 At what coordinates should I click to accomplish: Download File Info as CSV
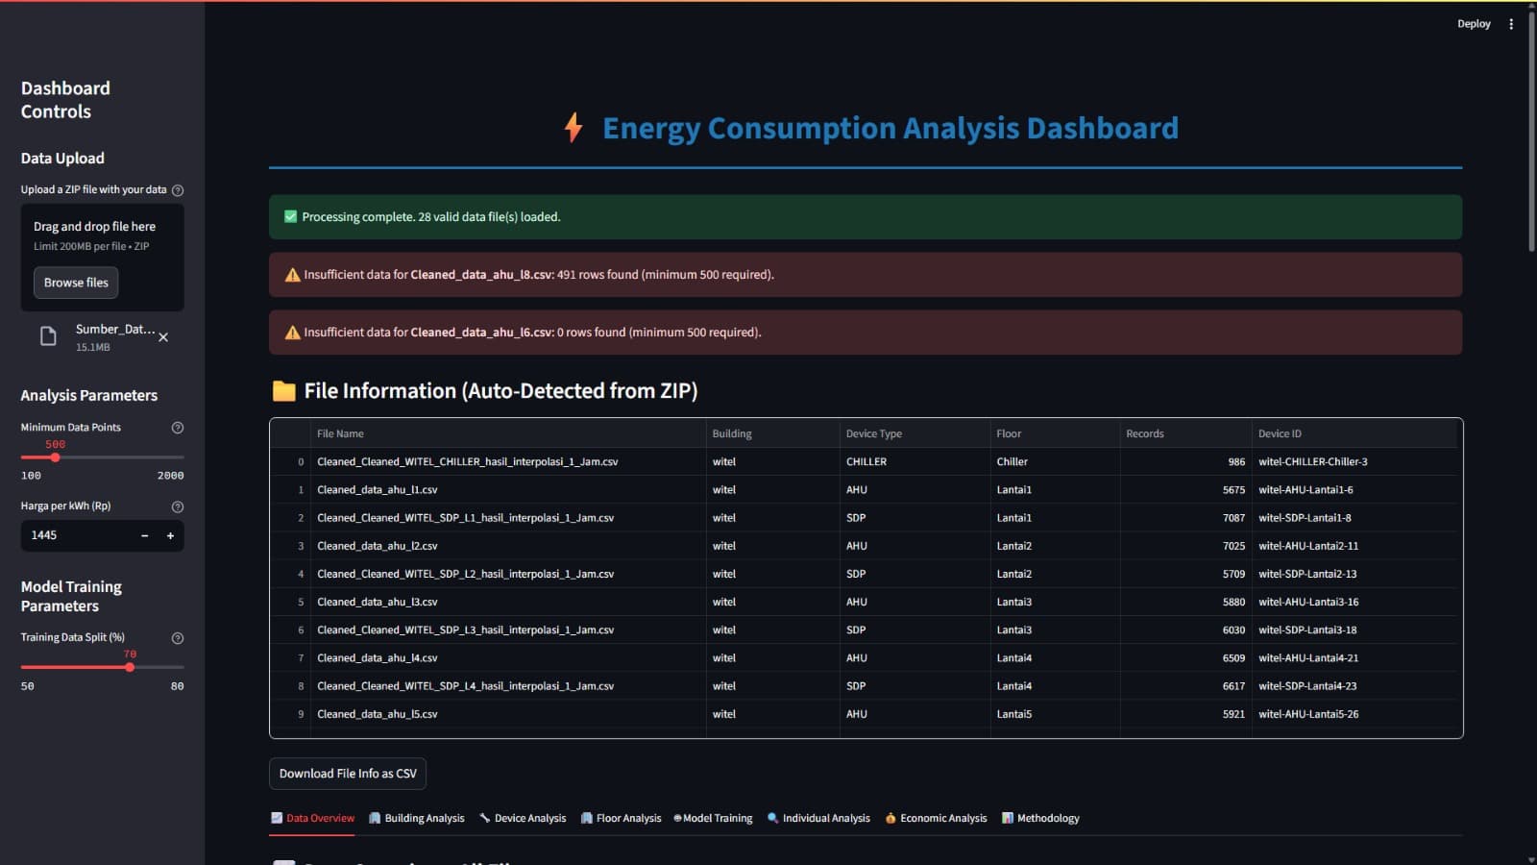coord(348,774)
